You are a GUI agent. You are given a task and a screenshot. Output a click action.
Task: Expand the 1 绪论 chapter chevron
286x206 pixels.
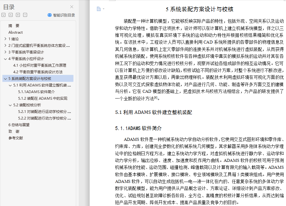click(5, 39)
